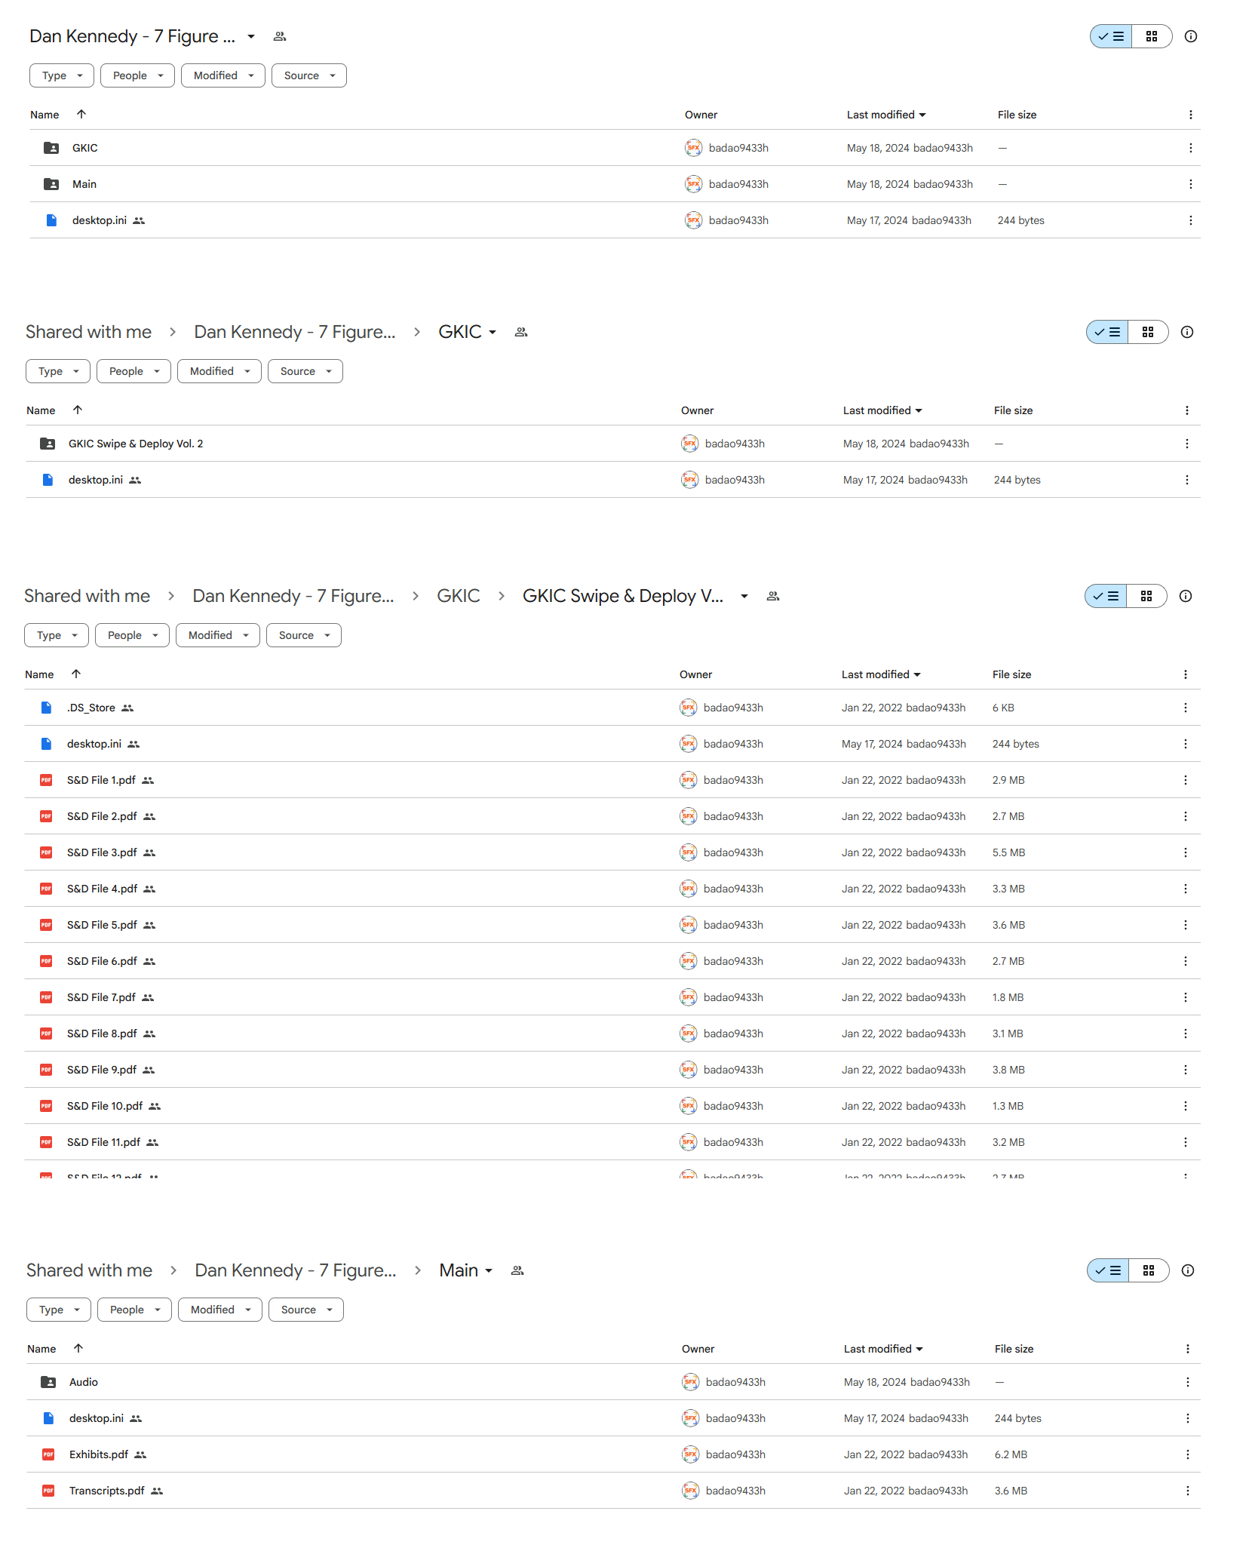This screenshot has width=1249, height=1551.
Task: Open Type filter in Swipe & Deploy section
Action: 57,635
